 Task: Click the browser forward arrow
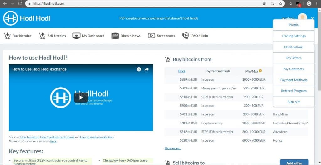point(13,3)
